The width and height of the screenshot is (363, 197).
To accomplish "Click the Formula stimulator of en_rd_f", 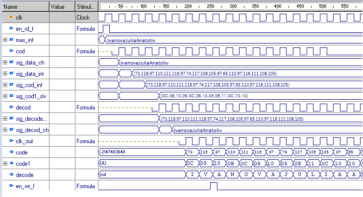I will pos(86,29).
